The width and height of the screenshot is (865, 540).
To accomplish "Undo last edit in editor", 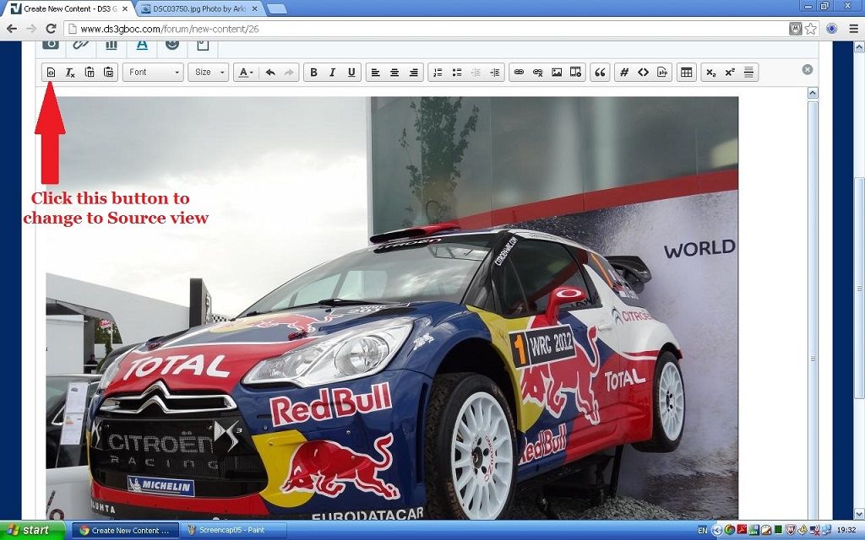I will tap(270, 73).
